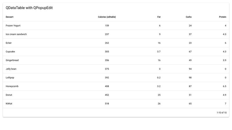Image resolution: width=232 pixels, height=130 pixels.
Task: Open calories editor for KitKat value 518
Action: 107,104
